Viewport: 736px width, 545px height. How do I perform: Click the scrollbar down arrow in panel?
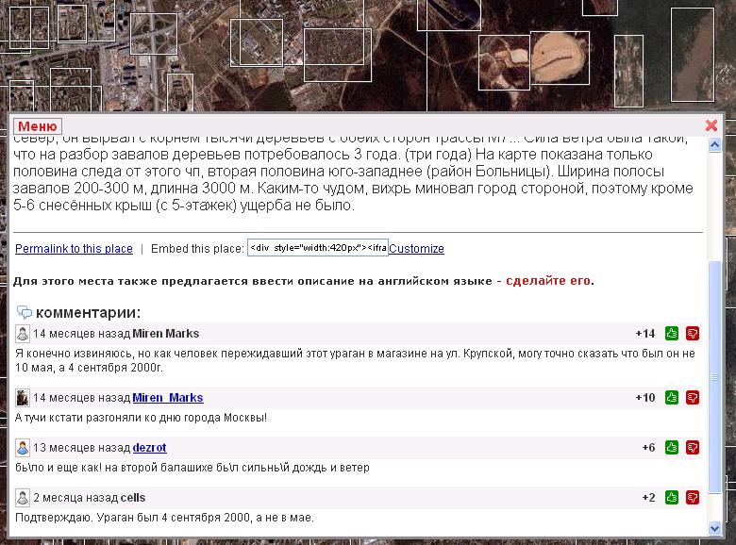pos(713,527)
